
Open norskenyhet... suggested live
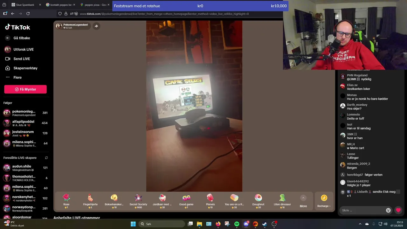coord(25,198)
